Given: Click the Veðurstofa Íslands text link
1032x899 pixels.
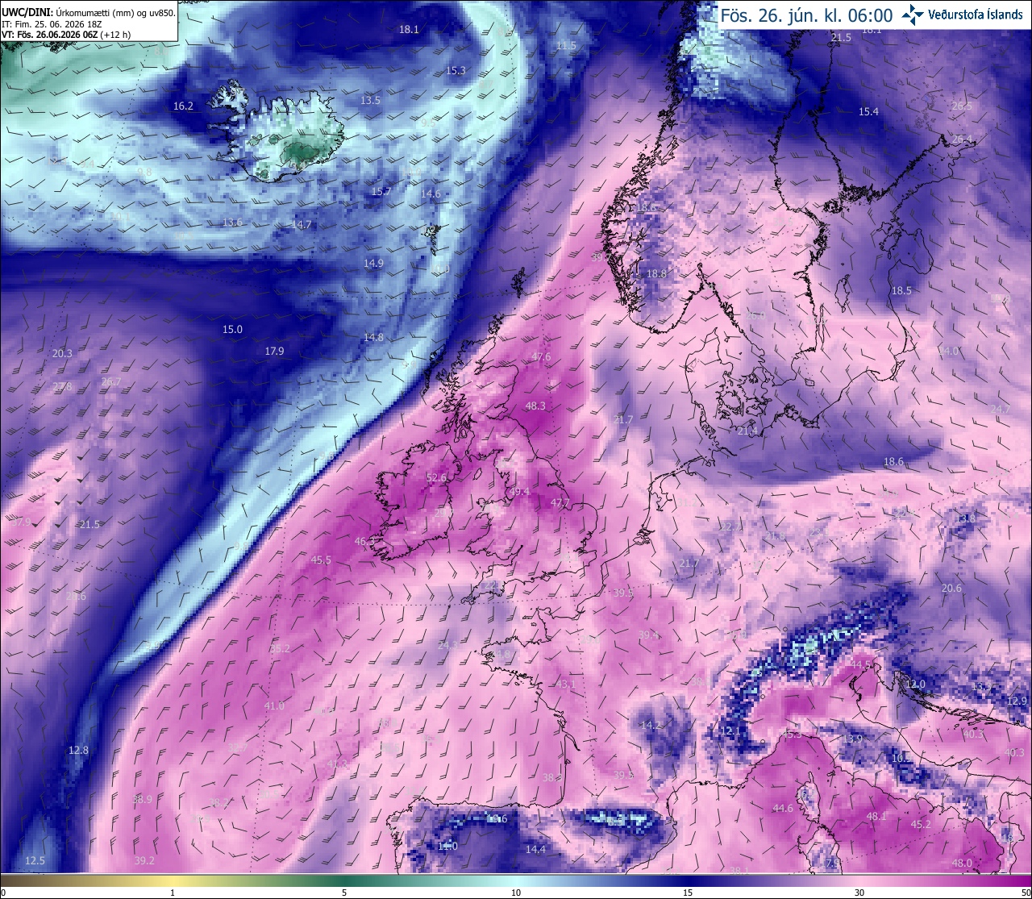Looking at the screenshot, I should pyautogui.click(x=976, y=15).
